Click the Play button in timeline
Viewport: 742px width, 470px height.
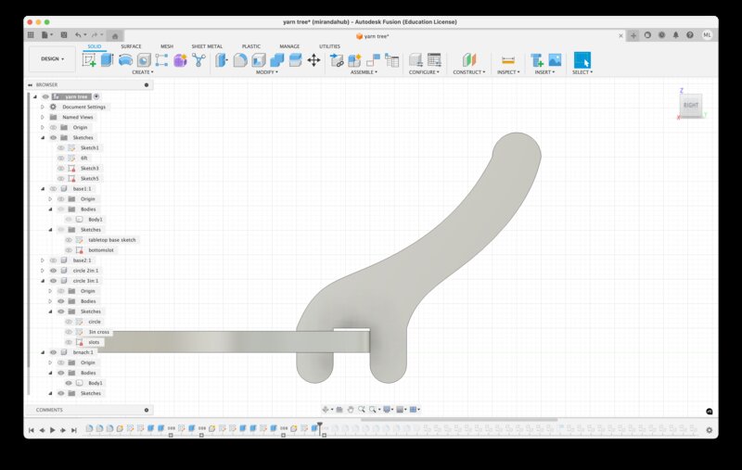[52, 430]
